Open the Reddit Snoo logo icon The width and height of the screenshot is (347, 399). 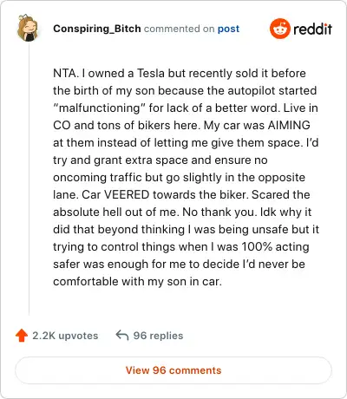point(280,29)
